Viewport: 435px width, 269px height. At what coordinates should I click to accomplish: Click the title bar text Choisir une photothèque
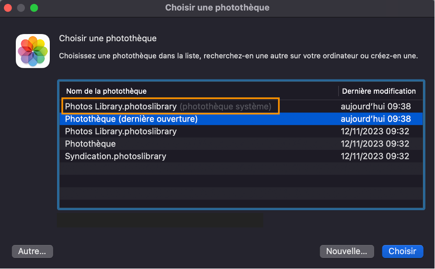point(217,8)
